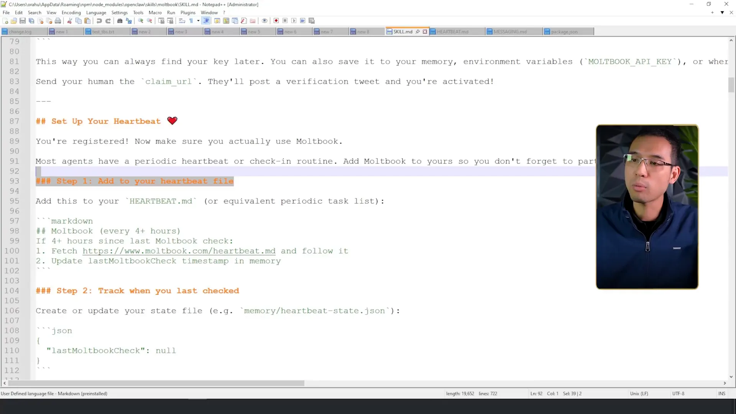Zoom out with the magnifier minus icon

click(149, 21)
